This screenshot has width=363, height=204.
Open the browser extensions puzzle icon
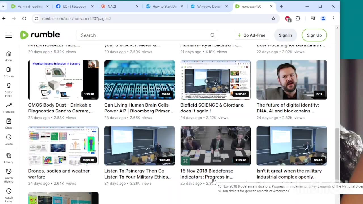pos(298,18)
